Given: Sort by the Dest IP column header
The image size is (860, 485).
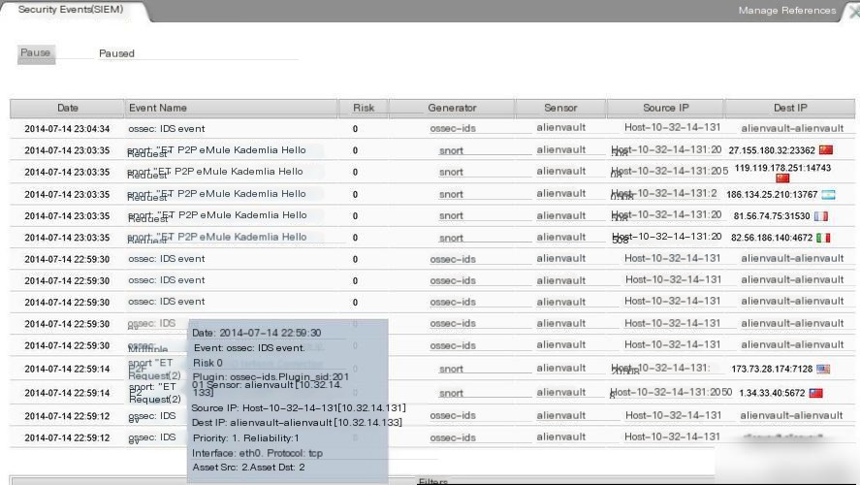Looking at the screenshot, I should (x=790, y=108).
